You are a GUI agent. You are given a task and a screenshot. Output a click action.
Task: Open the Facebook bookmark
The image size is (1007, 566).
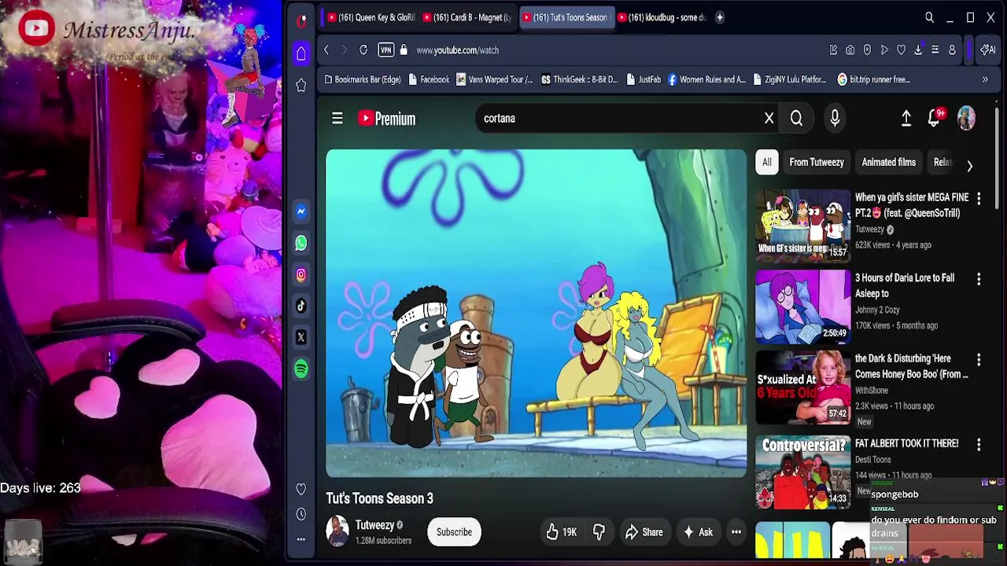coord(429,79)
